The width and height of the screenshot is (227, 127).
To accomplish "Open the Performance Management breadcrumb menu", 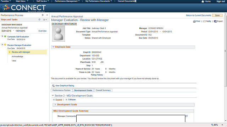I will (x=67, y=1).
